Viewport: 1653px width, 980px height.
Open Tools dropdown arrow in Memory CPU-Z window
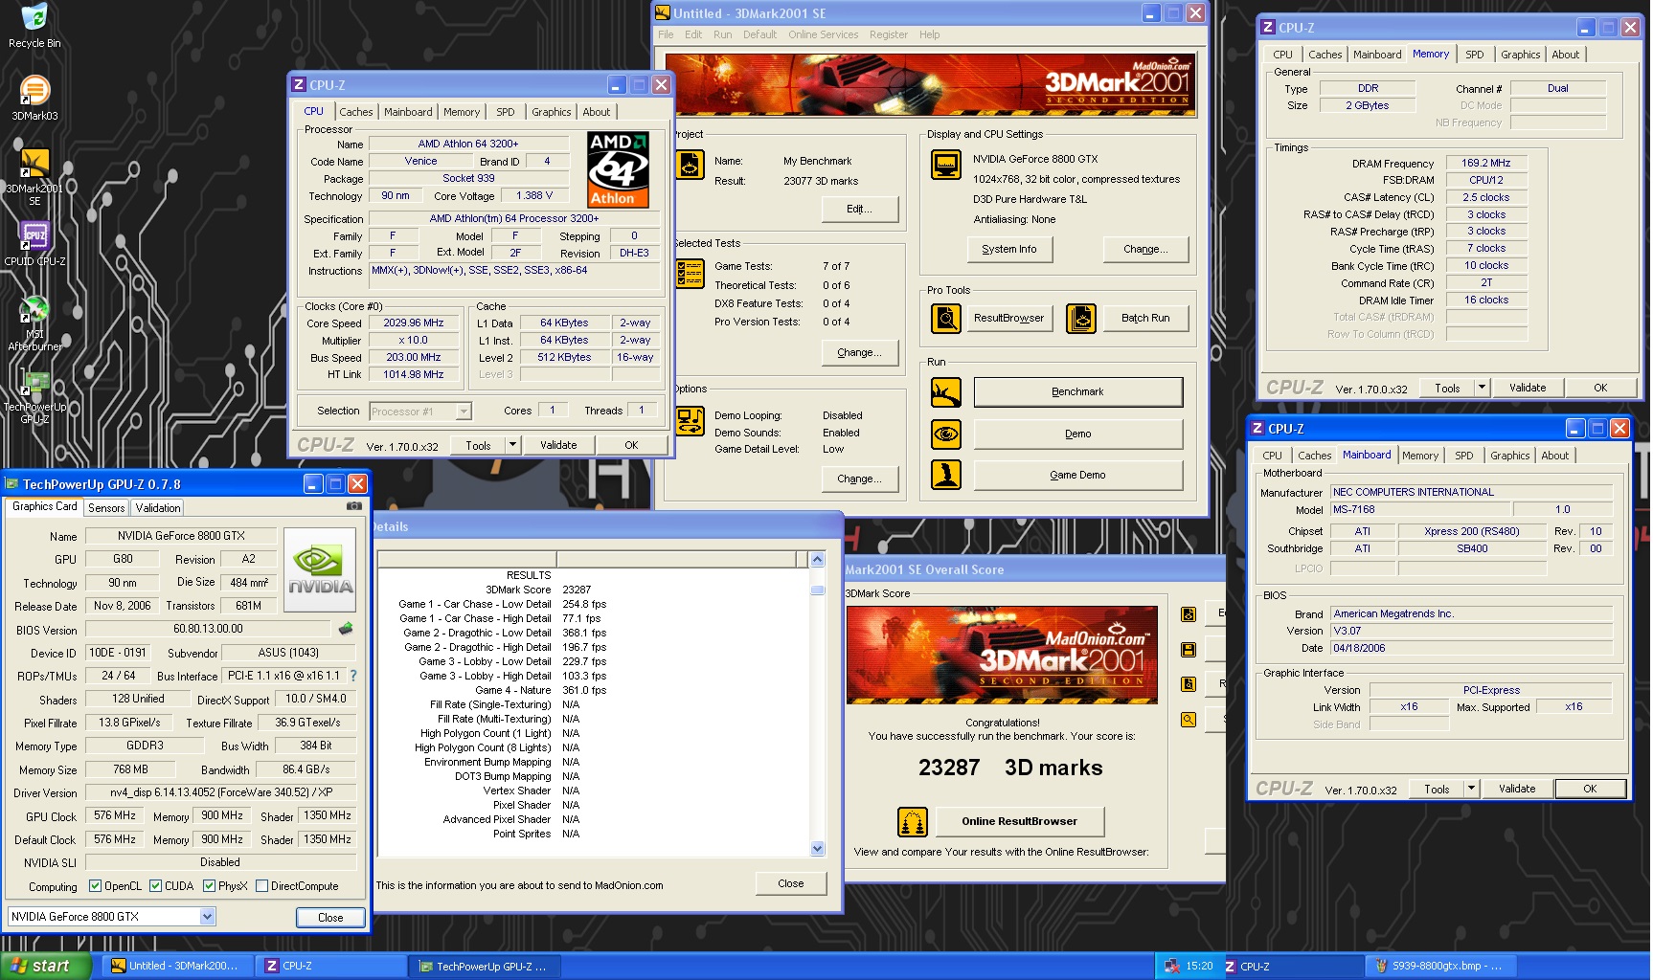(1482, 388)
